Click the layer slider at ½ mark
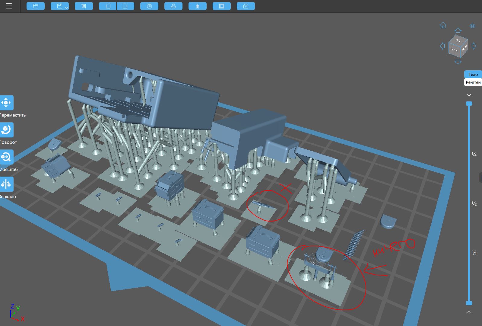Screen dimensions: 482x326 [469, 204]
